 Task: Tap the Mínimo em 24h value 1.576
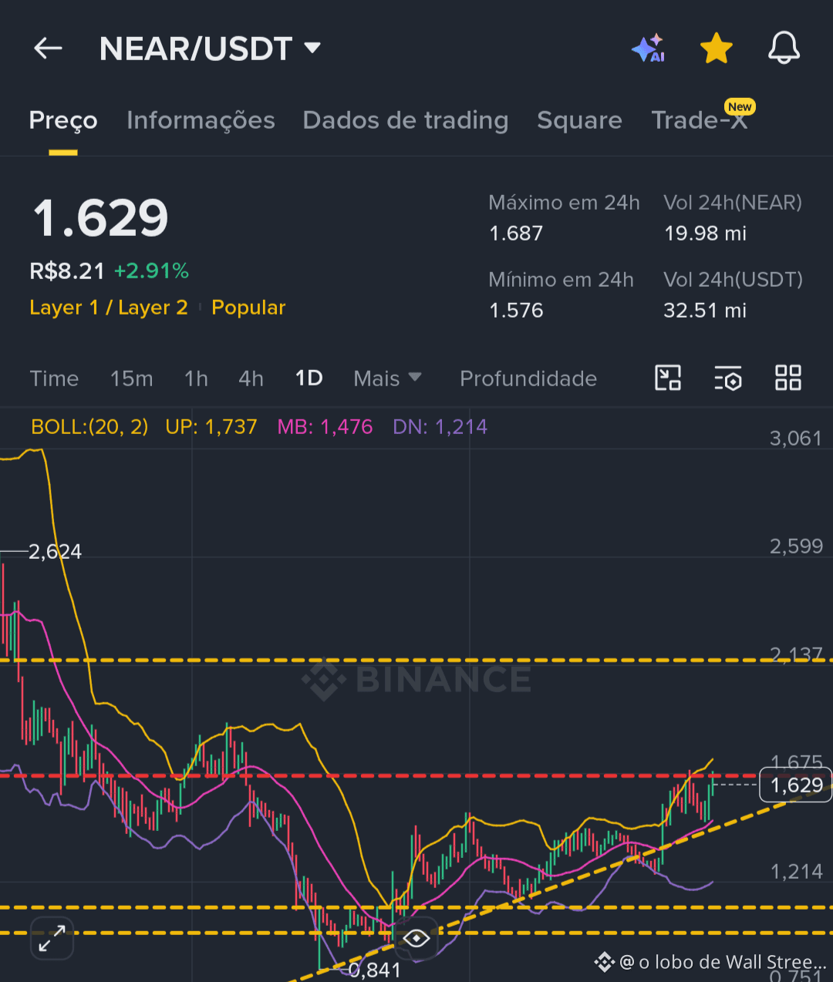click(x=516, y=311)
